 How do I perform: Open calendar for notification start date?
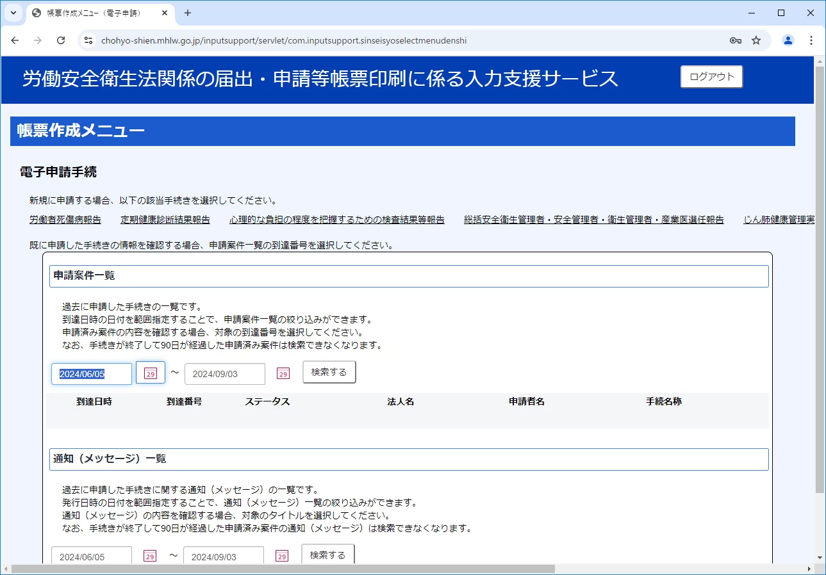(x=150, y=556)
